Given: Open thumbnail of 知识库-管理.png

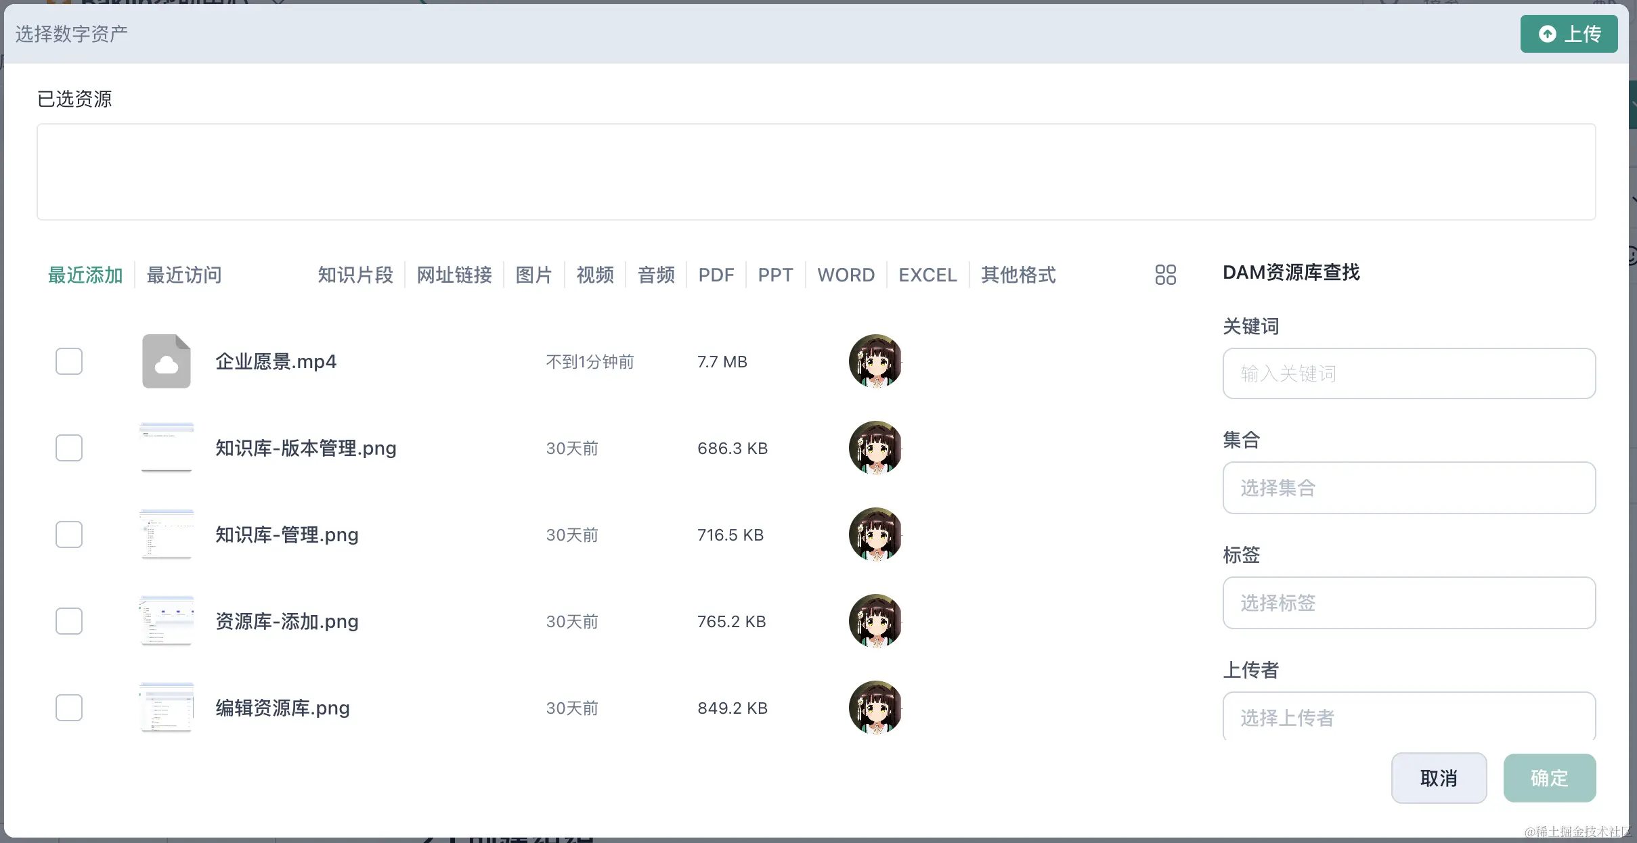Looking at the screenshot, I should point(167,534).
